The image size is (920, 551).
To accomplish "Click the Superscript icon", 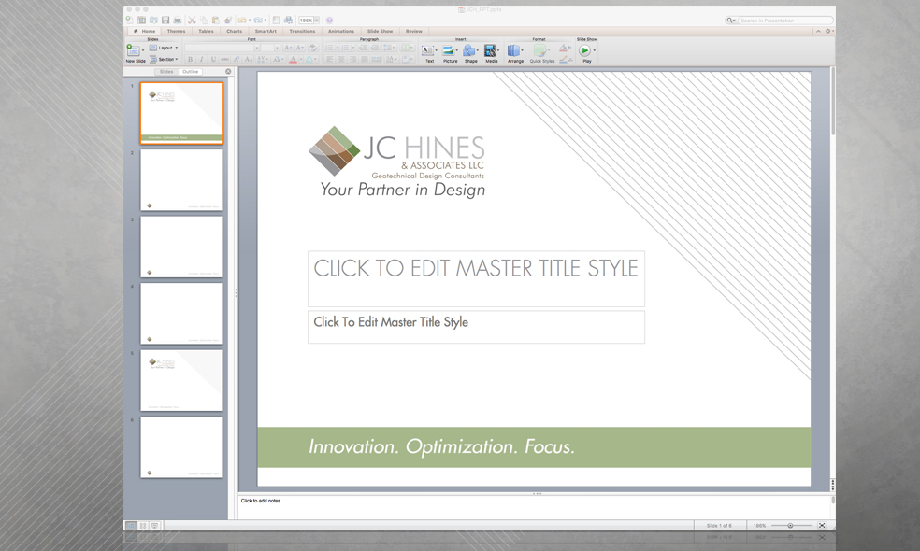I will point(237,59).
